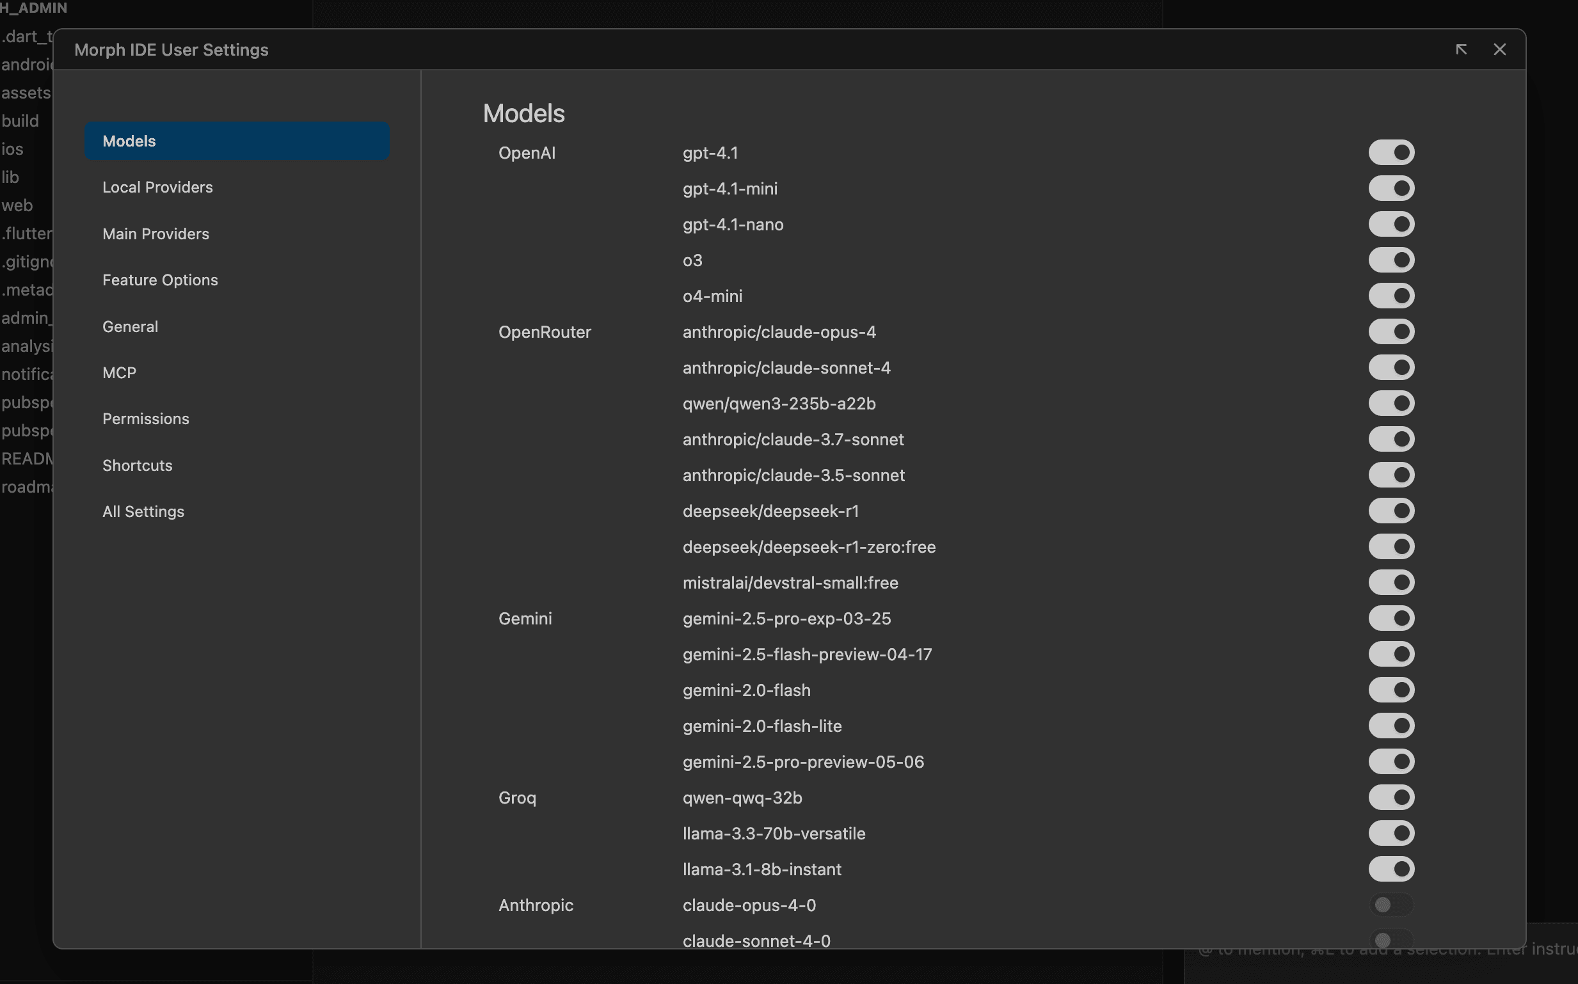Turn off gemini-2.0-flash model
Image resolution: width=1578 pixels, height=984 pixels.
(x=1391, y=690)
